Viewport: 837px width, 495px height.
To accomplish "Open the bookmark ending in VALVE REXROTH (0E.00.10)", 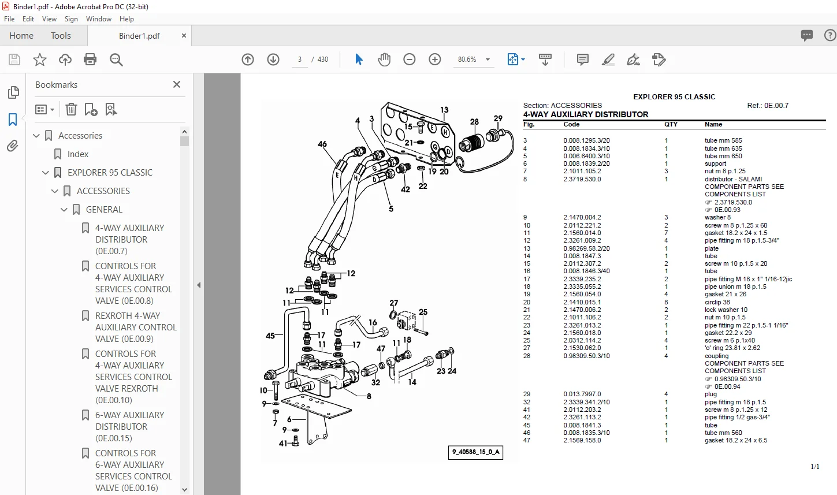I will point(133,377).
